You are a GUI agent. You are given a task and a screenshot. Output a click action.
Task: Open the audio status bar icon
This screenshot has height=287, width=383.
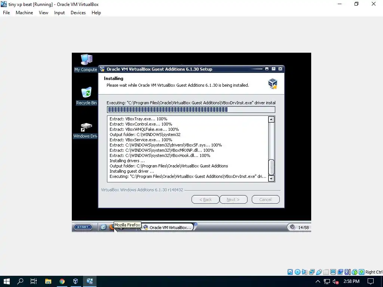(304, 272)
